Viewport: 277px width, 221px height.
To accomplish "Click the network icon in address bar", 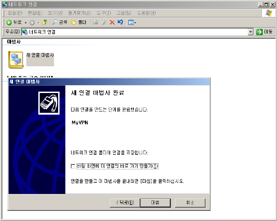I will click(x=25, y=32).
